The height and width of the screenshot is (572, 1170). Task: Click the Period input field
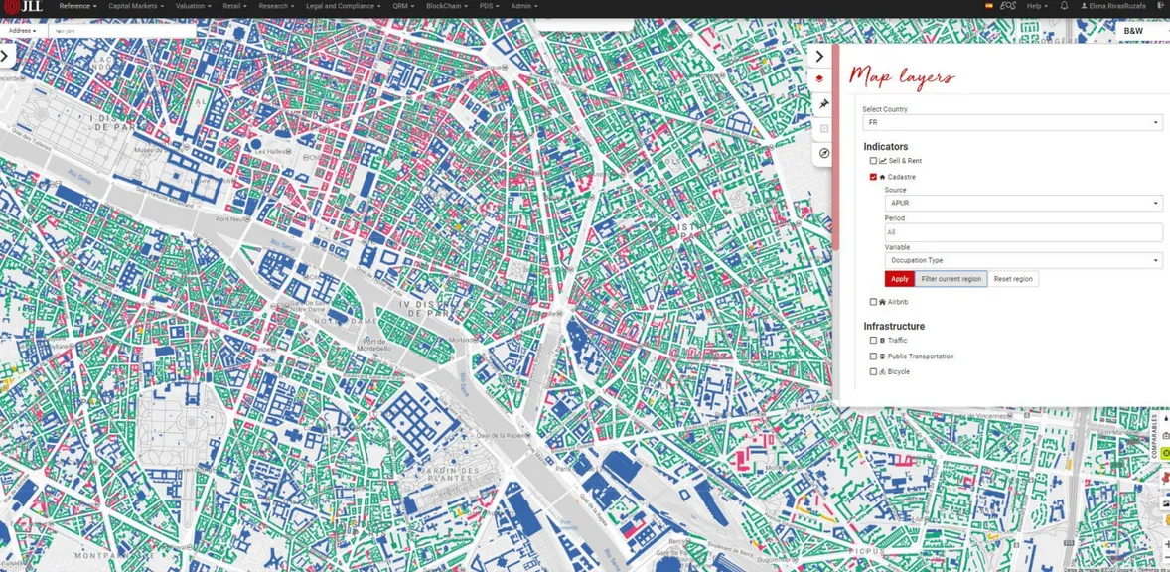click(1023, 232)
